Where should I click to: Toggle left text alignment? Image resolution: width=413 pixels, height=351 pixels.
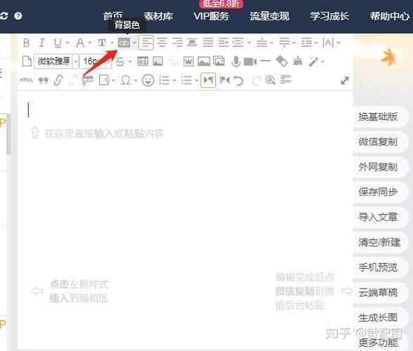coord(146,42)
